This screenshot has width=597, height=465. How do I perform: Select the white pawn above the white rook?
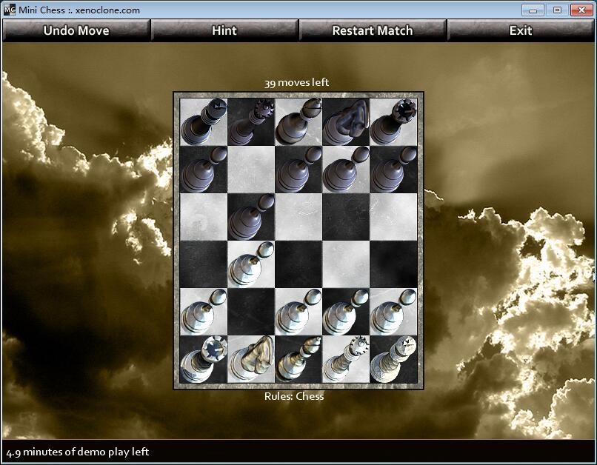[x=204, y=312]
